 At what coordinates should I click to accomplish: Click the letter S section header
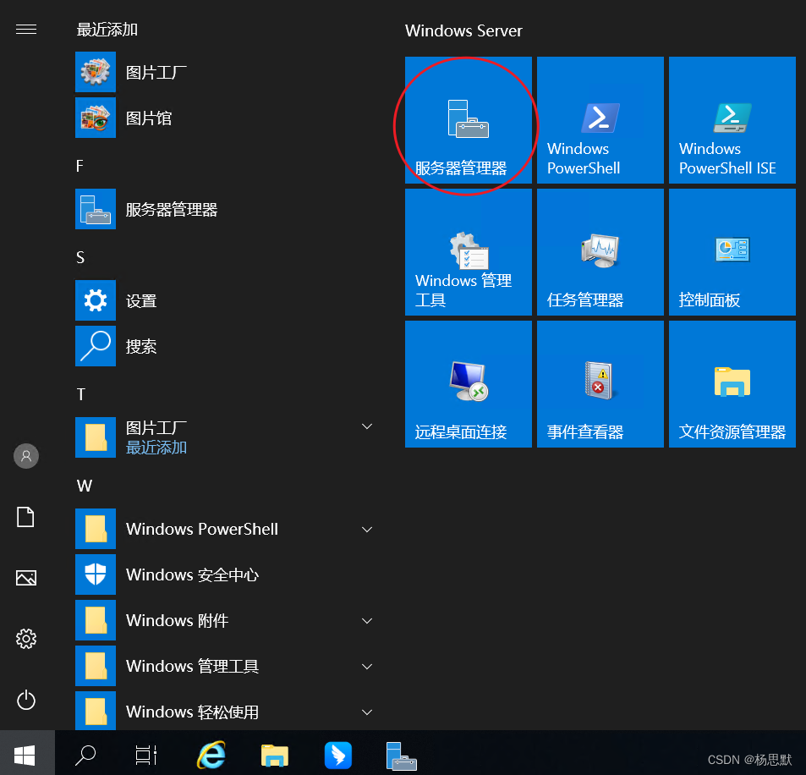(x=80, y=257)
